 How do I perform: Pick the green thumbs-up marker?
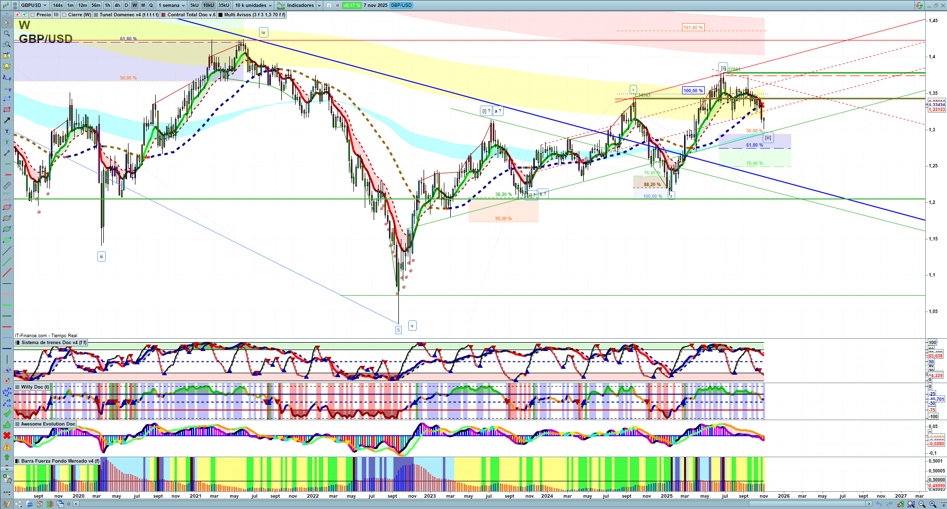pyautogui.click(x=7, y=425)
